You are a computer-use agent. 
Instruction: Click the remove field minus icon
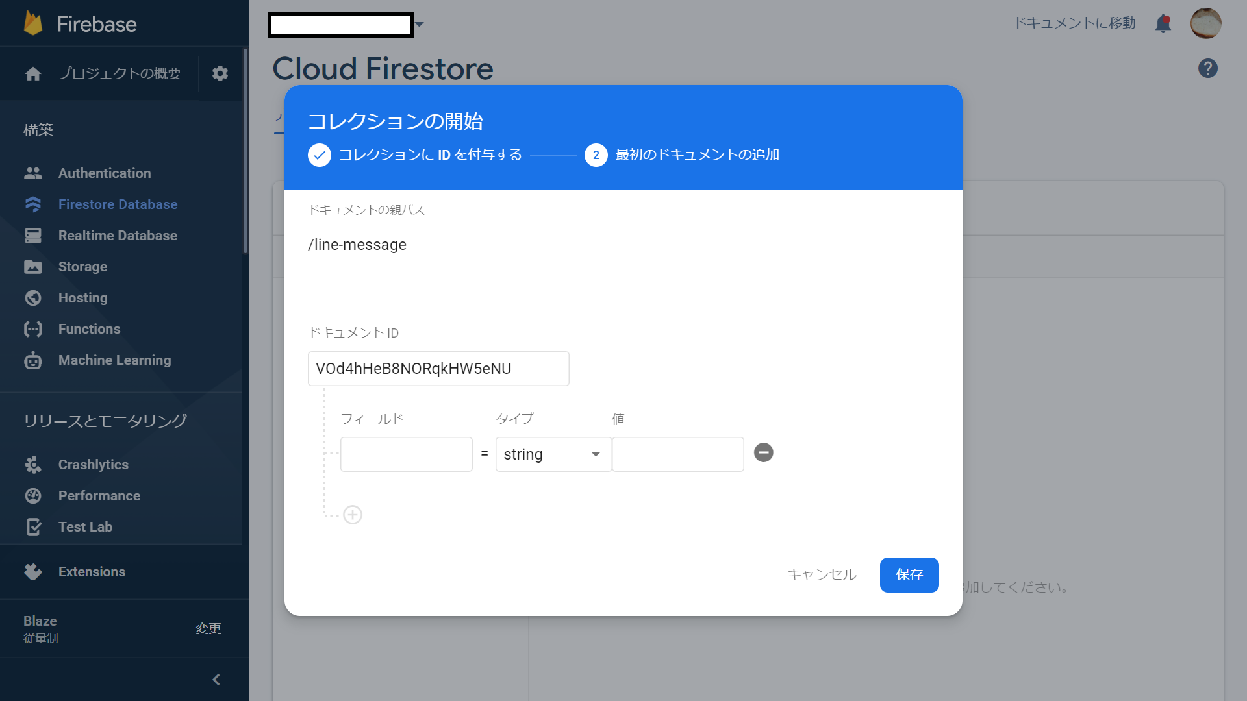(x=763, y=452)
